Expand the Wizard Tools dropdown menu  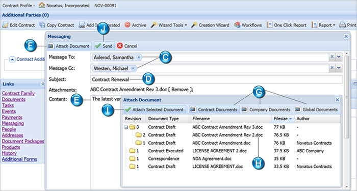tap(169, 25)
